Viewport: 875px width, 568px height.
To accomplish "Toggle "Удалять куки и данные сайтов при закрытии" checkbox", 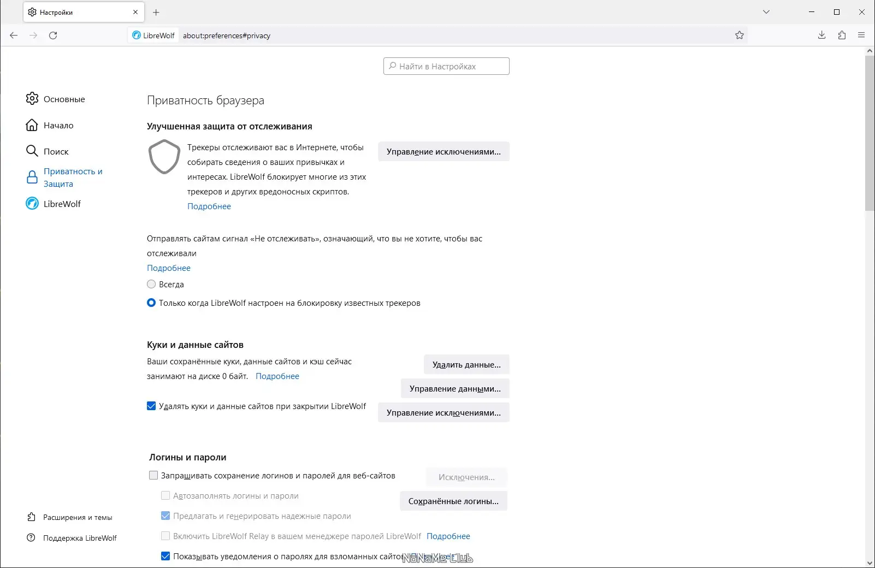I will pyautogui.click(x=151, y=406).
